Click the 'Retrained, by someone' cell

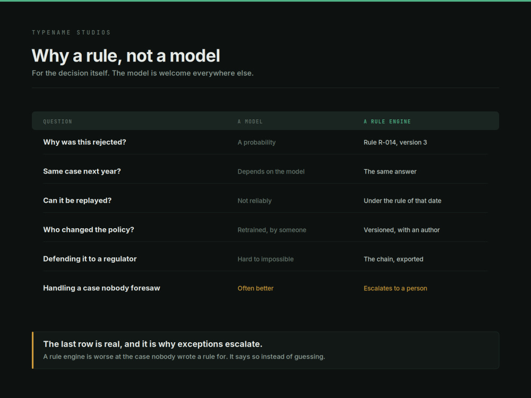coord(271,230)
